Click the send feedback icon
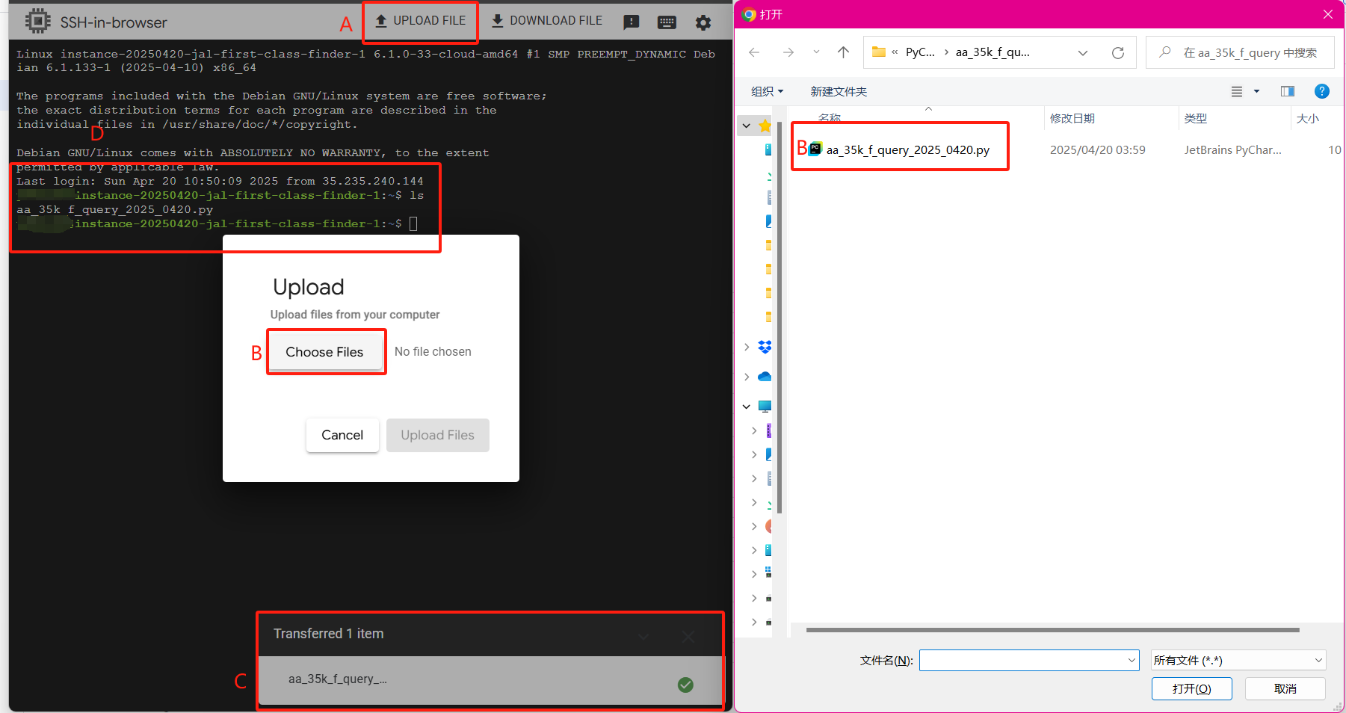The height and width of the screenshot is (713, 1346). pyautogui.click(x=632, y=22)
